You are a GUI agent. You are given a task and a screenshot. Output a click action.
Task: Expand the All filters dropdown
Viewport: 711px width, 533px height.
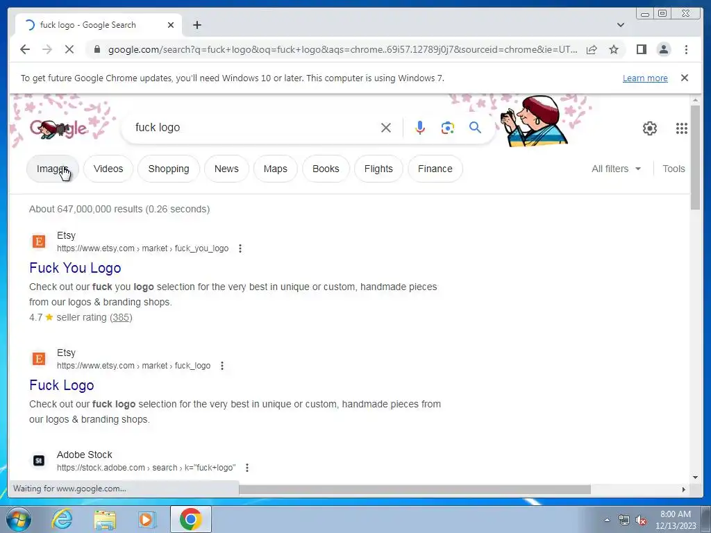(616, 169)
